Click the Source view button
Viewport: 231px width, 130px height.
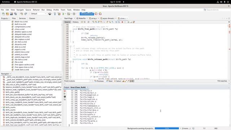67,22
